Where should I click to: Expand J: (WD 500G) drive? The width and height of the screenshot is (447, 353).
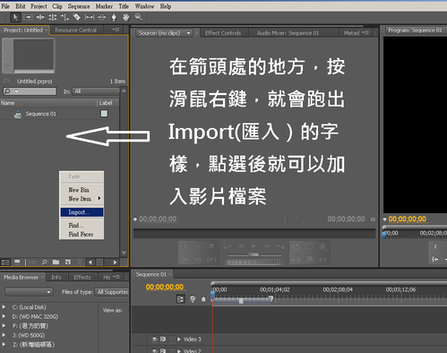coord(4,335)
